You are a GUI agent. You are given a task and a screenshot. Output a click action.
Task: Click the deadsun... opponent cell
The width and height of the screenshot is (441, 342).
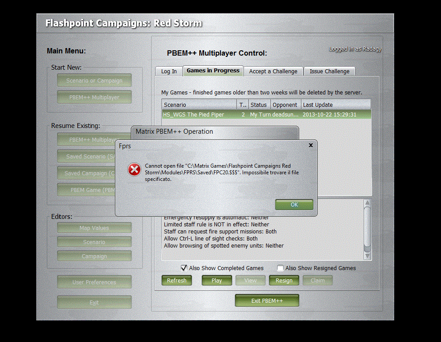(x=285, y=115)
